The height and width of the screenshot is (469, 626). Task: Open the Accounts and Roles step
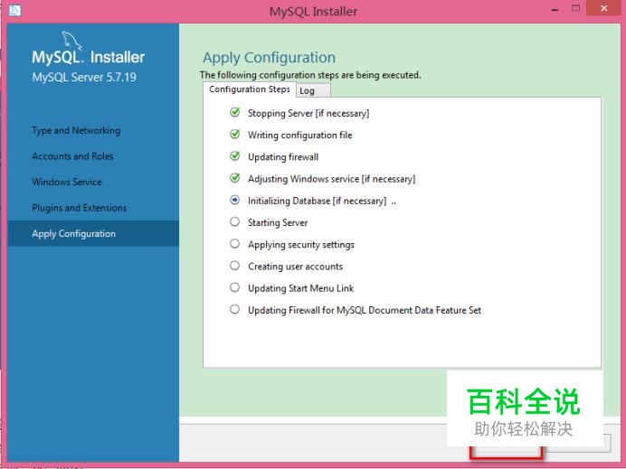(x=72, y=156)
